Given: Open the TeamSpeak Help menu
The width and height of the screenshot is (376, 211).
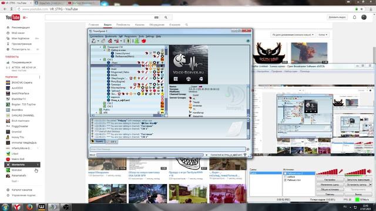Looking at the screenshot, I should [x=158, y=36].
